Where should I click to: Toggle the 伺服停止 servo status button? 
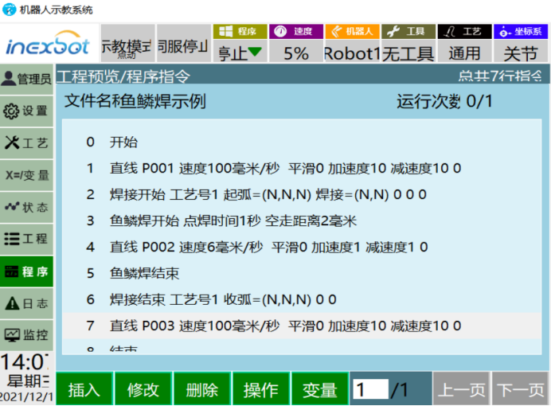pos(184,44)
